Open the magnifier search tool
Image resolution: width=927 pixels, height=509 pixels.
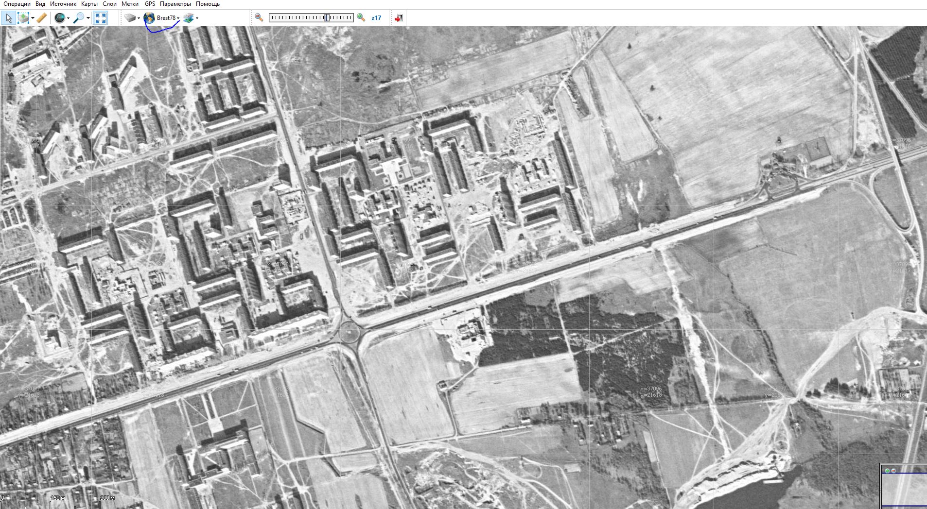(x=78, y=18)
